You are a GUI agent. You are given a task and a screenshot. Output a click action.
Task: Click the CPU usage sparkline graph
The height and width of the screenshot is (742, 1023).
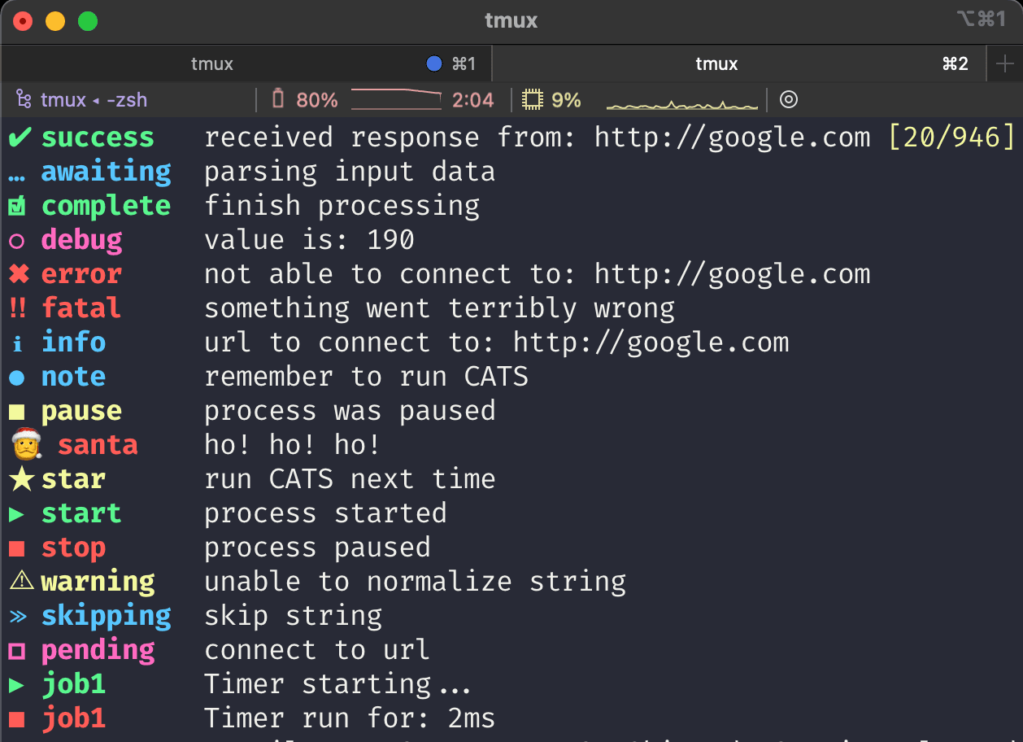681,103
